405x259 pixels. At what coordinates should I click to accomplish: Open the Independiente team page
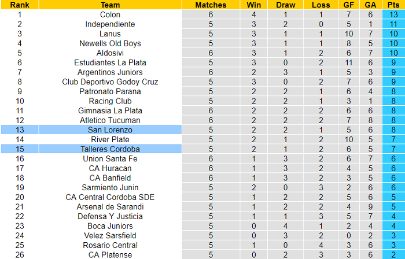110,24
